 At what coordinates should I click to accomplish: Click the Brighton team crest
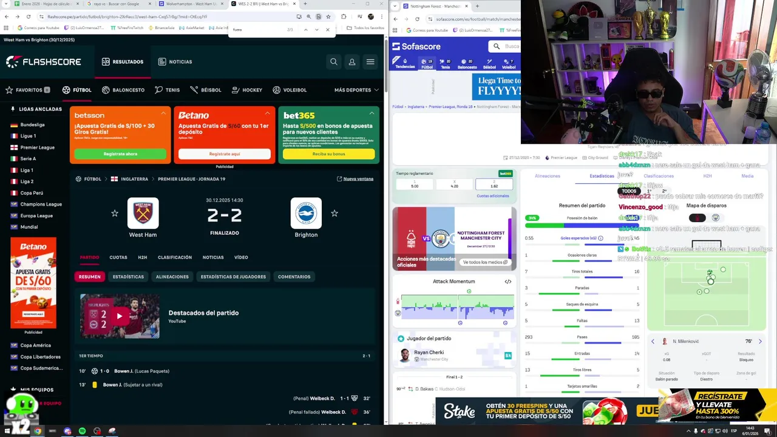coord(306,213)
